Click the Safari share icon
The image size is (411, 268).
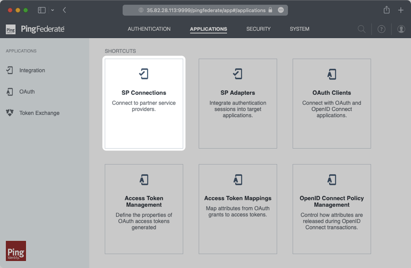(387, 10)
